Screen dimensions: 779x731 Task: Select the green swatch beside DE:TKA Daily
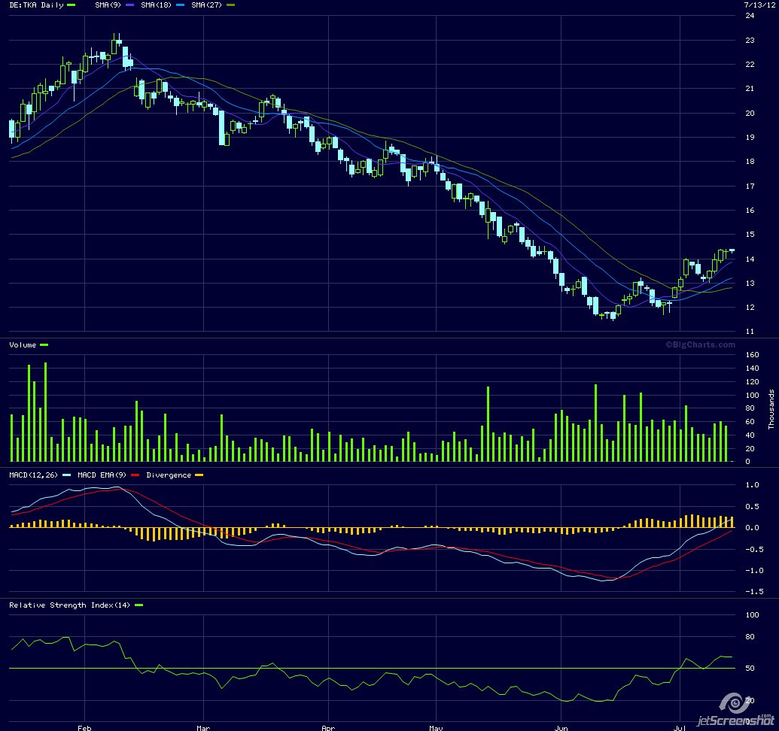point(71,5)
